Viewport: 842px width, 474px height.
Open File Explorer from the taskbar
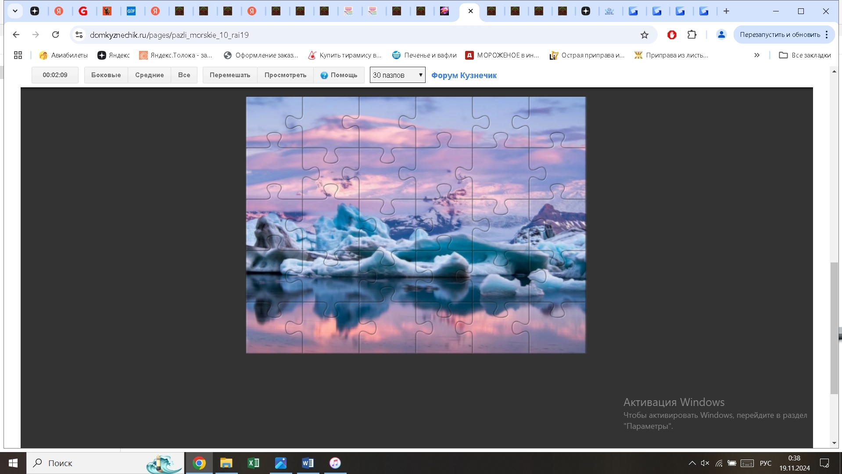click(226, 463)
